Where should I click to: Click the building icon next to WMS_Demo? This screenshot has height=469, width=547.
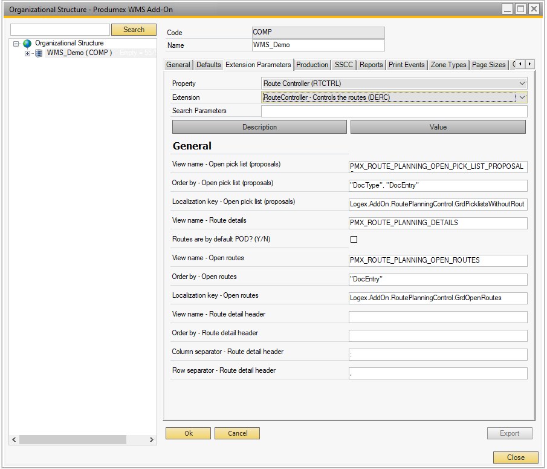pyautogui.click(x=39, y=53)
